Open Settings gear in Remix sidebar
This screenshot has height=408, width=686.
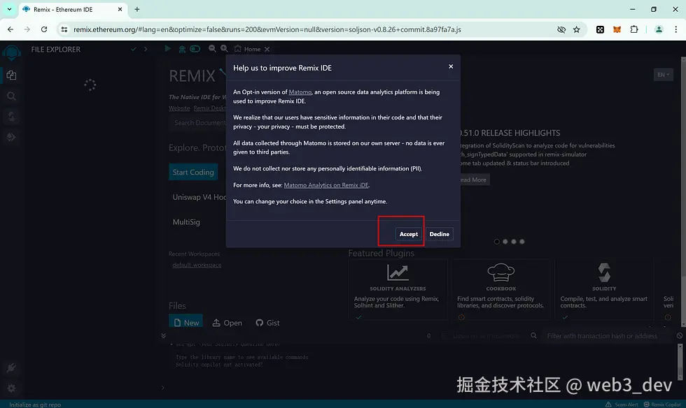click(11, 388)
